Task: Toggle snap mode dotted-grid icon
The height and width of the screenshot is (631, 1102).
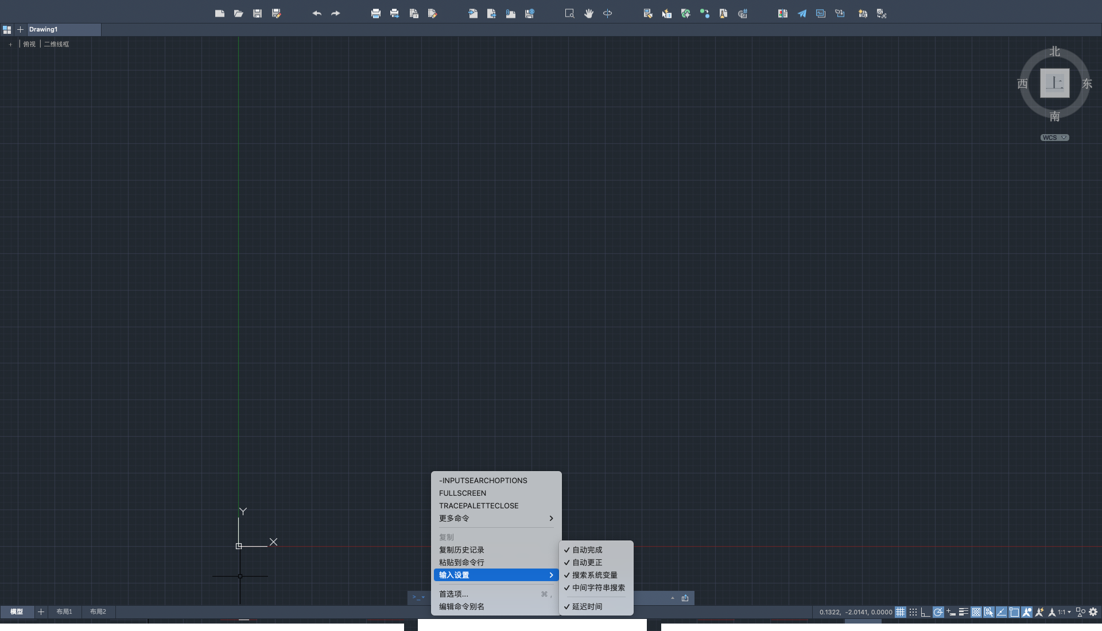Action: 913,612
